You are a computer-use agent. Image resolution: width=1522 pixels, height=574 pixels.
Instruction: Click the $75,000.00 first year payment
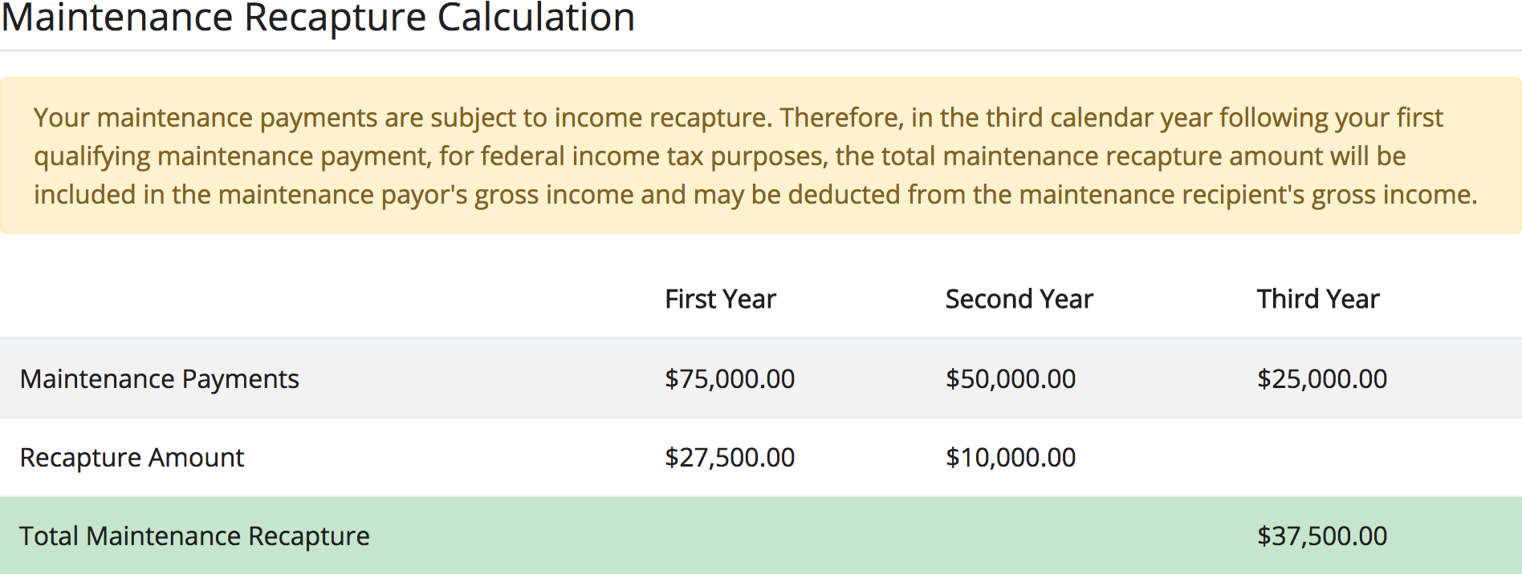[x=729, y=378]
